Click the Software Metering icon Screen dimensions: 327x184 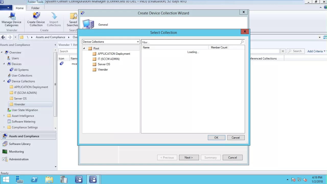(9, 122)
